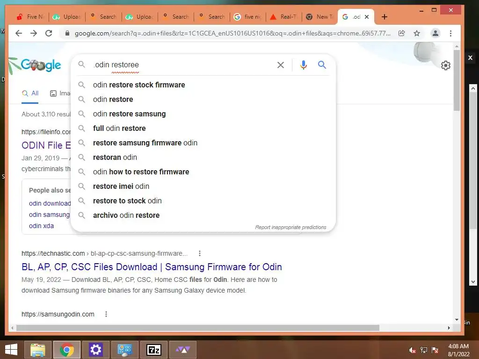Screen dimensions: 479x359
Task: Choose suggestion 'odin how to restore firmware'
Action: (203, 172)
